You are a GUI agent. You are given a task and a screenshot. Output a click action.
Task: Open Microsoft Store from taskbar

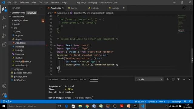click(x=73, y=106)
